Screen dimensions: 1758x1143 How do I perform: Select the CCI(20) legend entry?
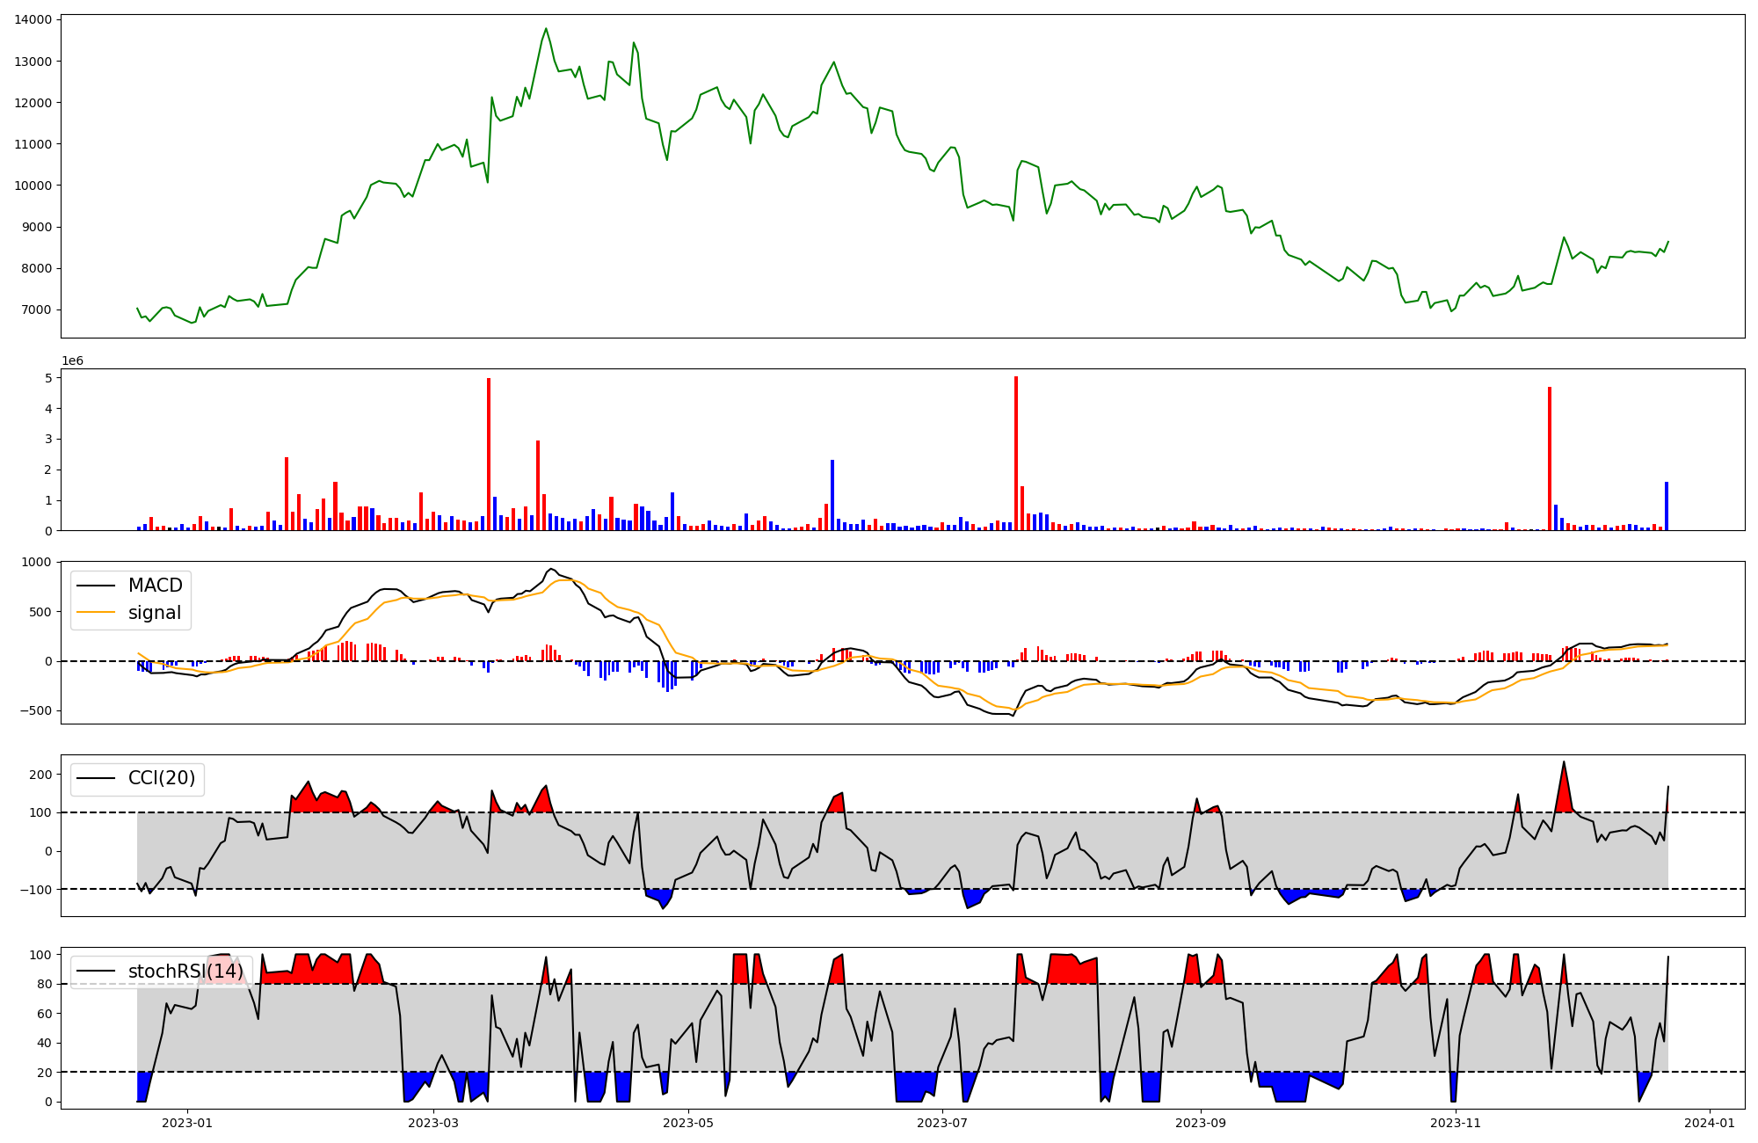click(x=162, y=778)
